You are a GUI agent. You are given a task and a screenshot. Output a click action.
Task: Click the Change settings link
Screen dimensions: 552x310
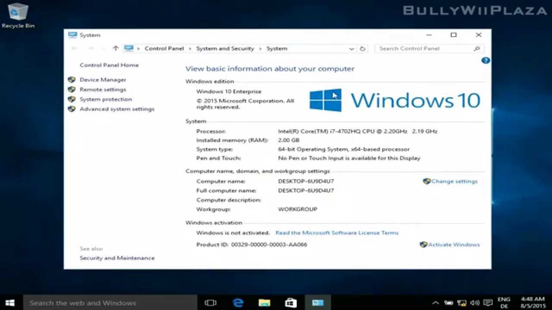(455, 181)
